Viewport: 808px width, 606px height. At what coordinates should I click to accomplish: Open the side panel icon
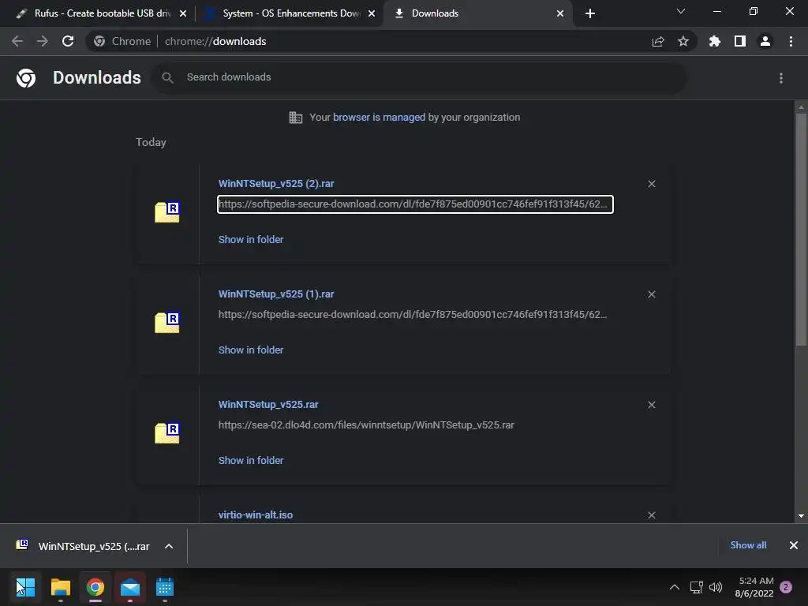(740, 41)
